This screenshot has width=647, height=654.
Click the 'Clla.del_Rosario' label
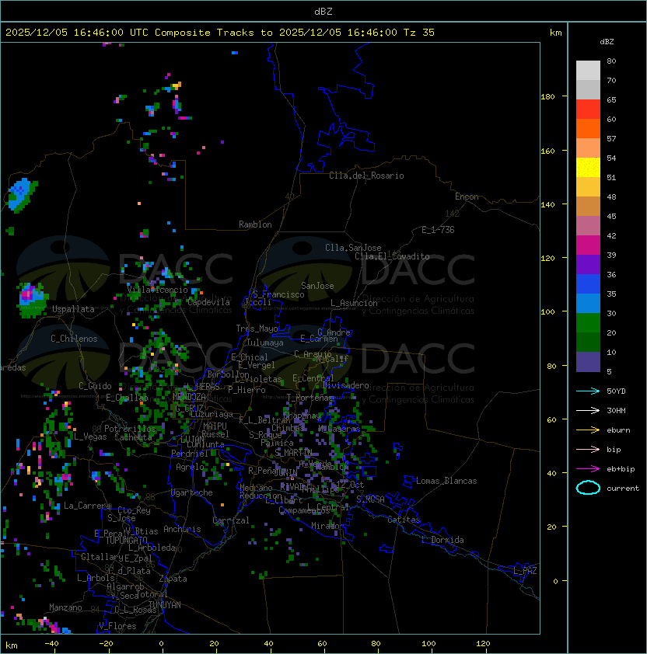pos(366,176)
